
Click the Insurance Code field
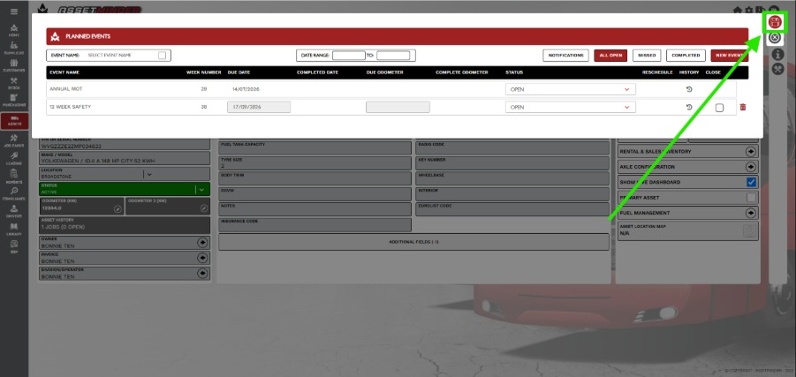(x=315, y=225)
